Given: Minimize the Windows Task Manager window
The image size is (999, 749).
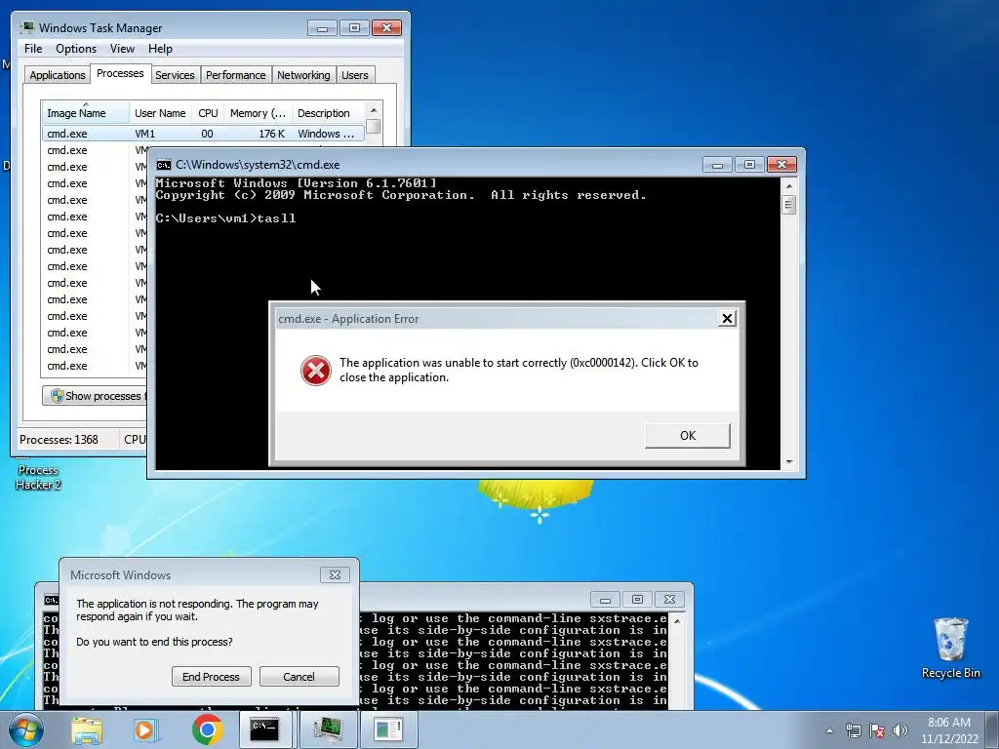Looking at the screenshot, I should 322,28.
